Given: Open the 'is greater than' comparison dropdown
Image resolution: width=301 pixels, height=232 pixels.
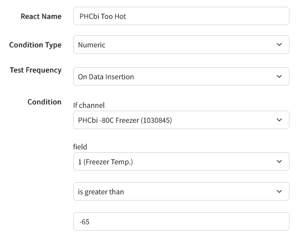Looking at the screenshot, I should click(x=181, y=191).
